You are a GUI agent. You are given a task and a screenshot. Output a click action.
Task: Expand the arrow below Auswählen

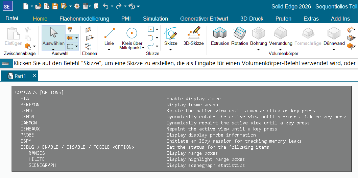click(53, 49)
